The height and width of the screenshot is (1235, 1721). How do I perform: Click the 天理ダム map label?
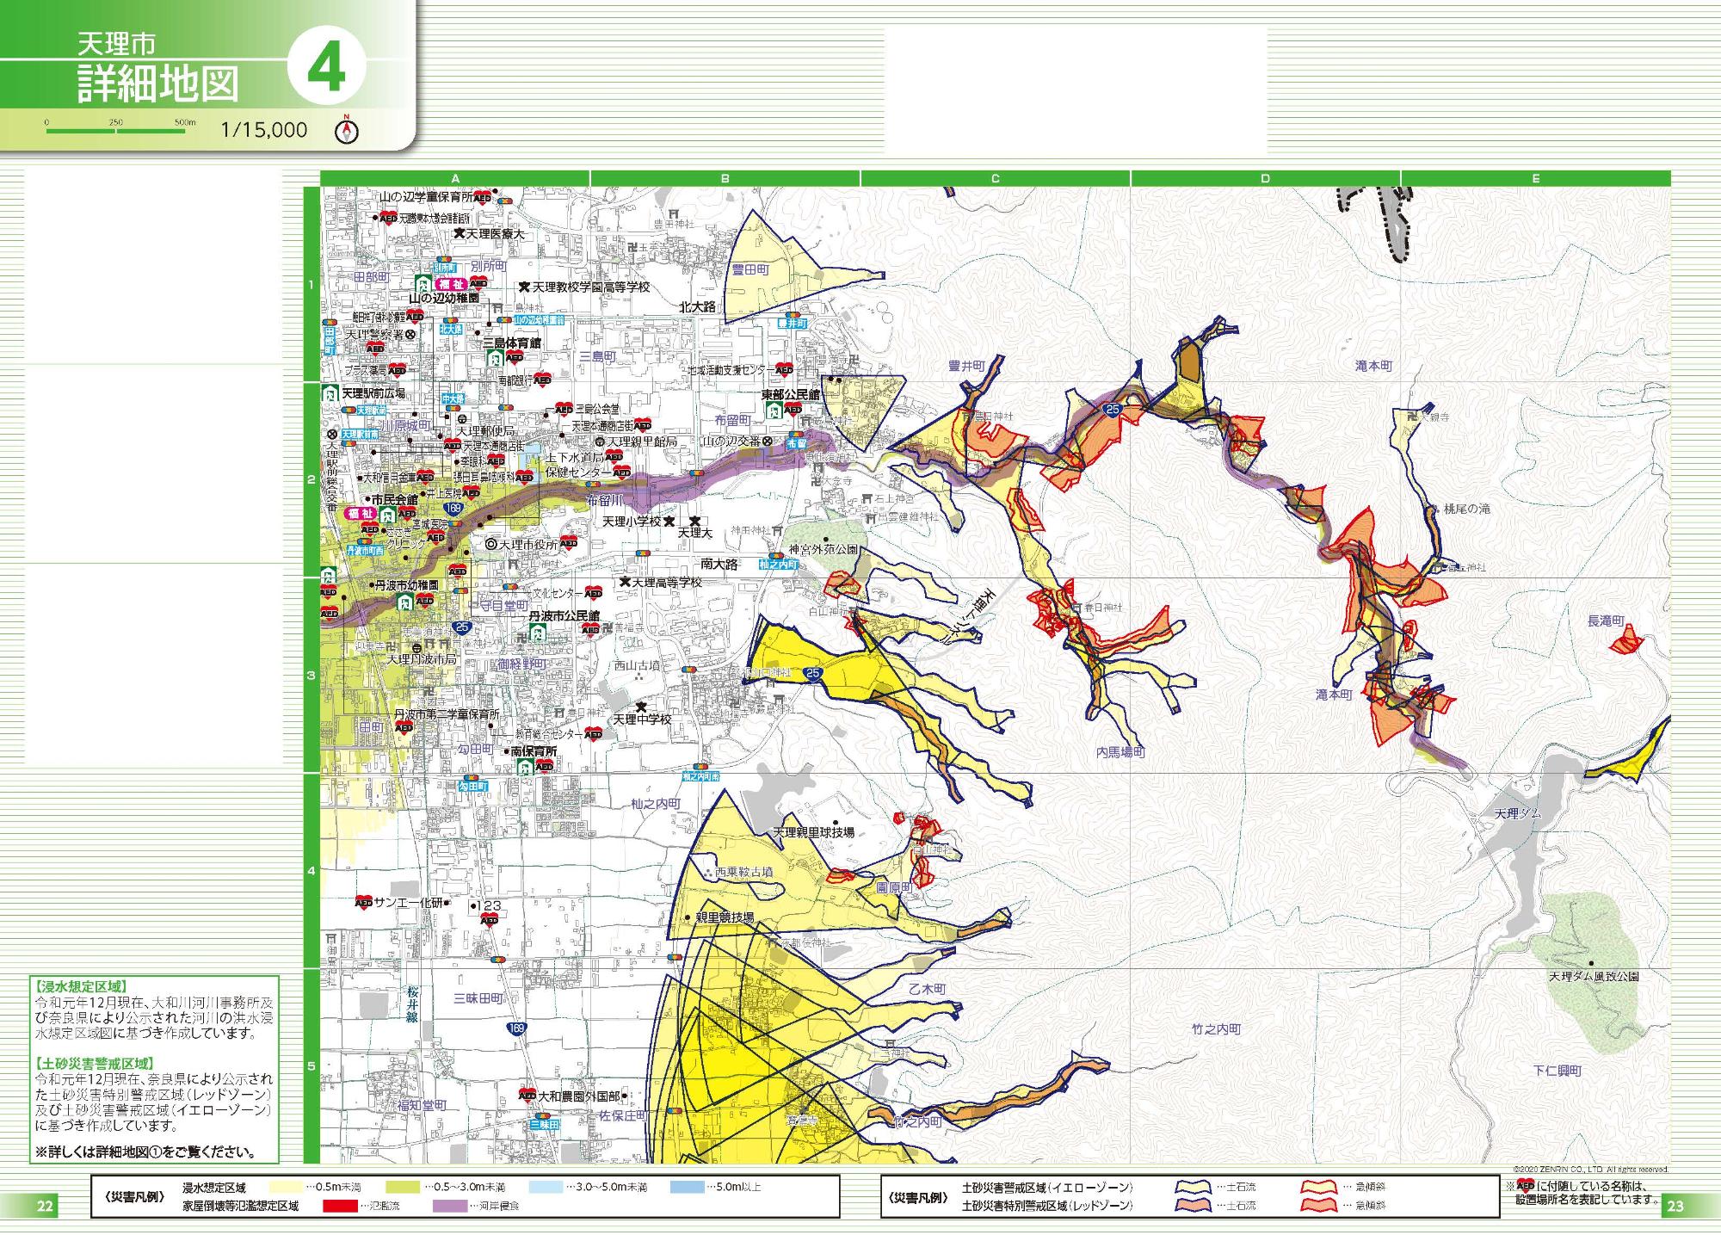point(1517,813)
